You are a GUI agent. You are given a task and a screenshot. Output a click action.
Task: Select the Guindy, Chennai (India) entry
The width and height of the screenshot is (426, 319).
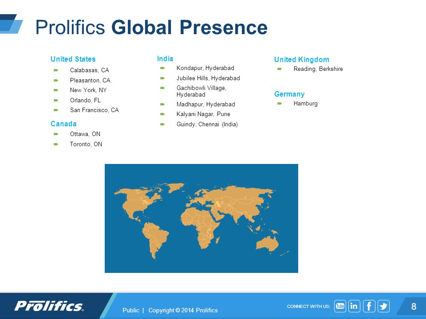207,124
